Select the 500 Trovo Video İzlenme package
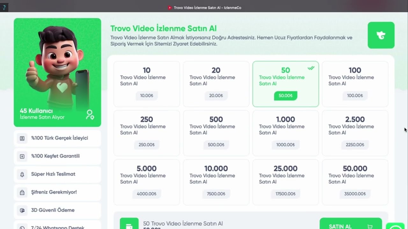 click(x=216, y=133)
